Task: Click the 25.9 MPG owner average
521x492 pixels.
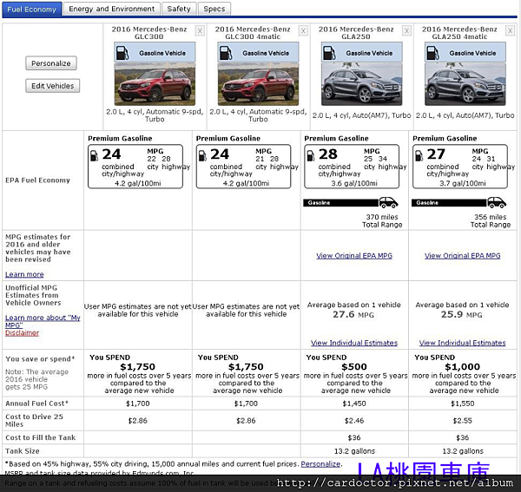Action: point(462,314)
